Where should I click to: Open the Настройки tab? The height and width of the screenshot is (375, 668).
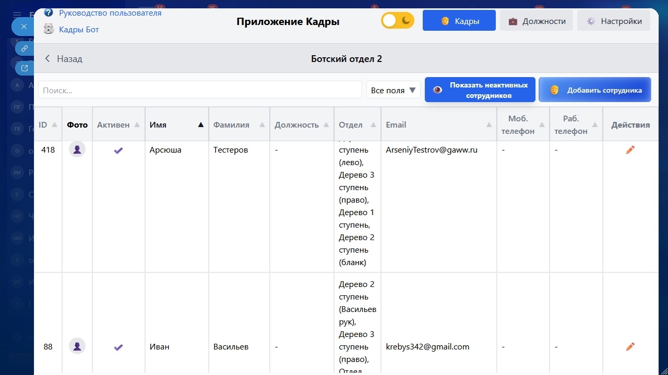(x=613, y=21)
